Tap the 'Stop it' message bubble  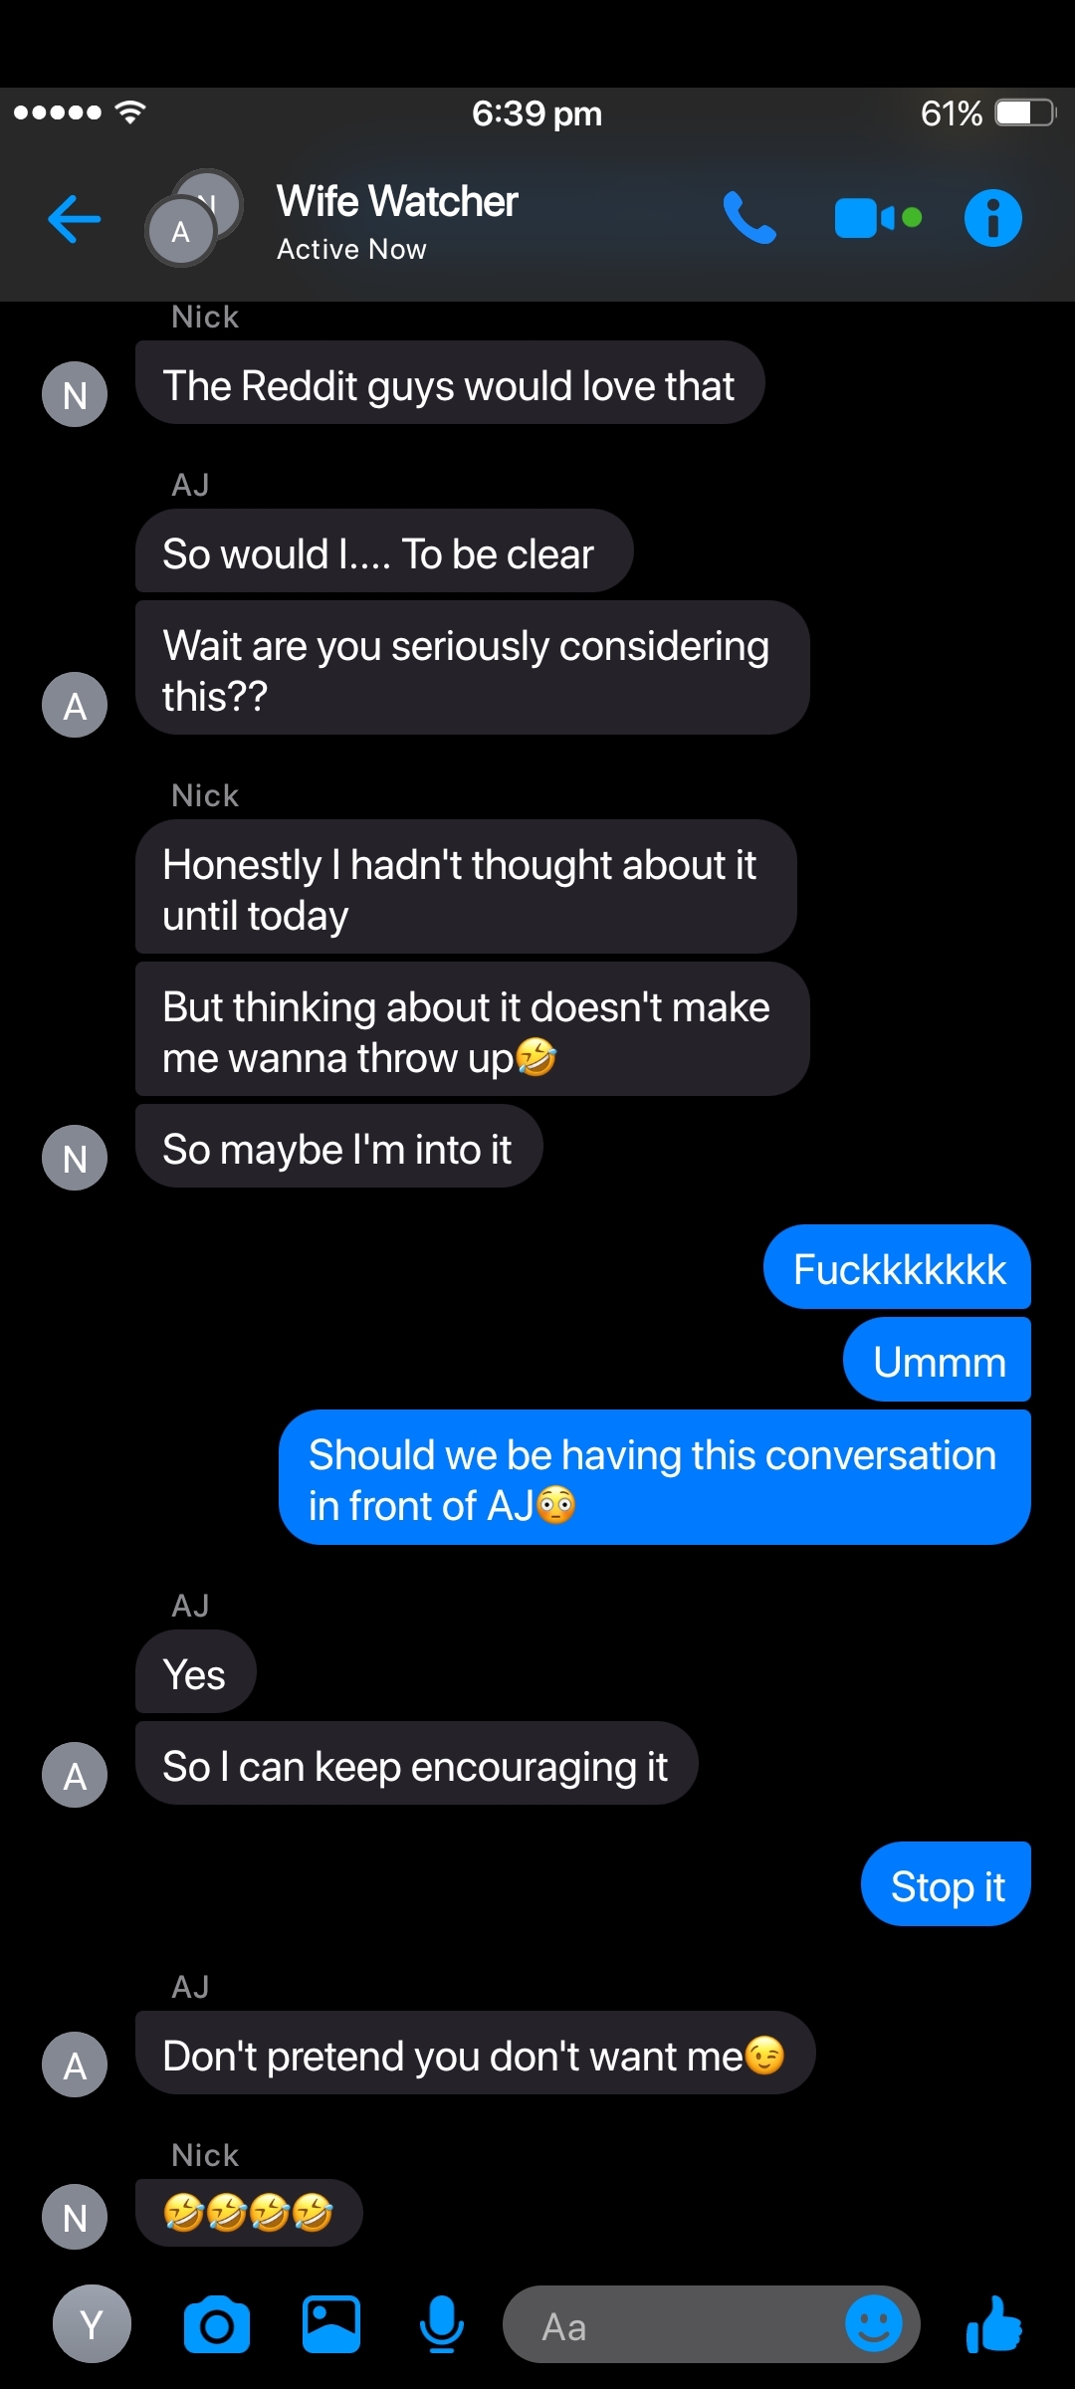pos(946,1883)
